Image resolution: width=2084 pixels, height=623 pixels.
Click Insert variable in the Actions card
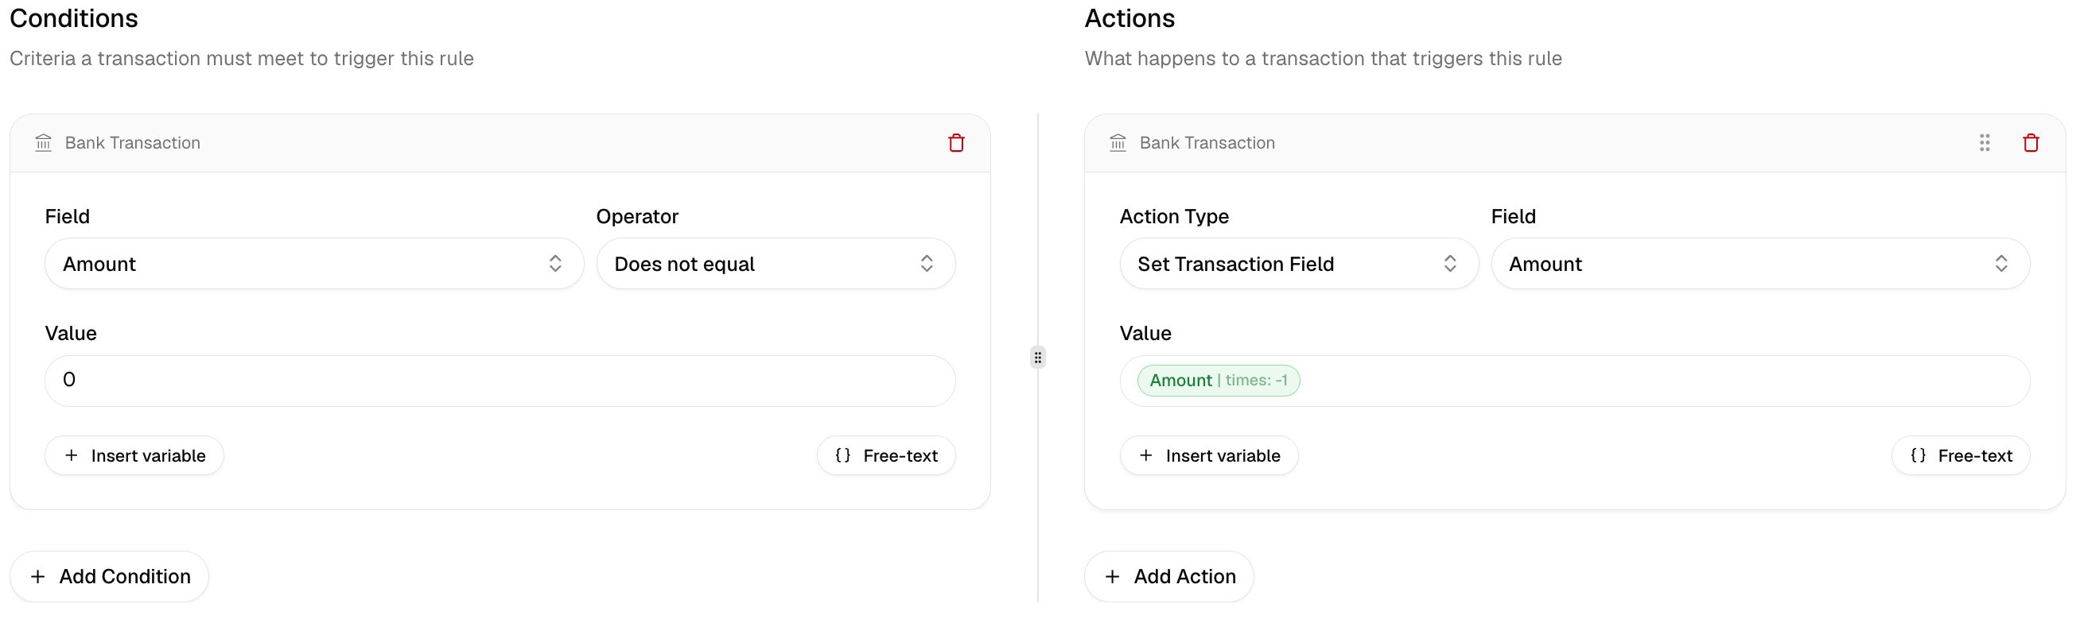1209,456
